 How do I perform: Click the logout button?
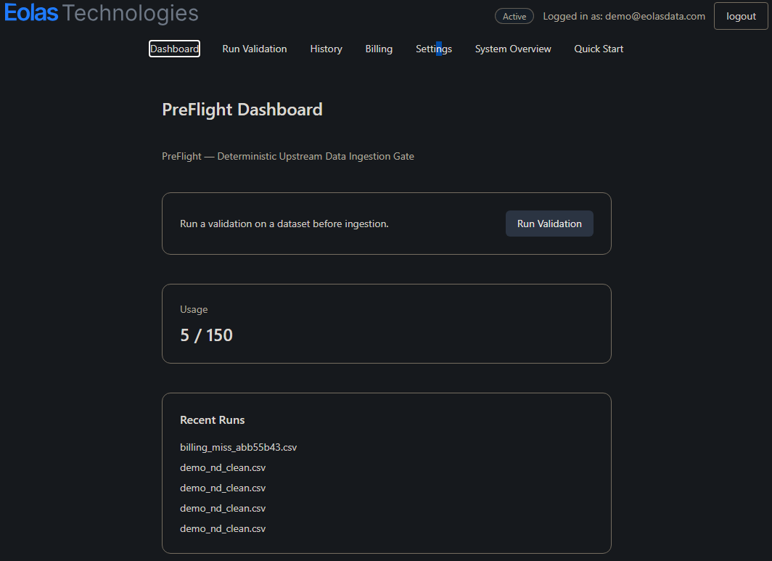(x=741, y=16)
